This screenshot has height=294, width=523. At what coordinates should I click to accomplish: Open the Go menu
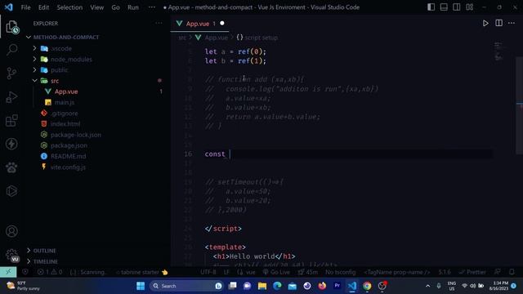pyautogui.click(x=115, y=7)
